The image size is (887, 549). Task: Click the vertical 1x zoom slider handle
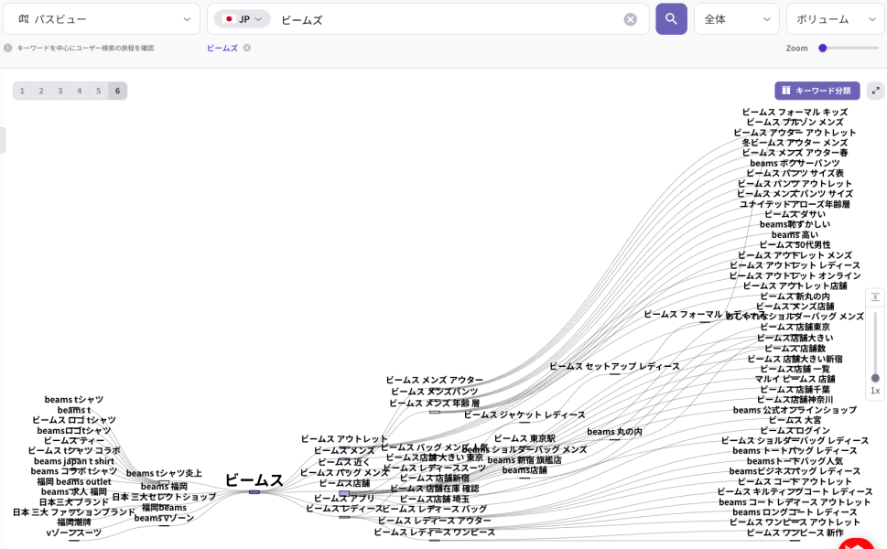[875, 378]
